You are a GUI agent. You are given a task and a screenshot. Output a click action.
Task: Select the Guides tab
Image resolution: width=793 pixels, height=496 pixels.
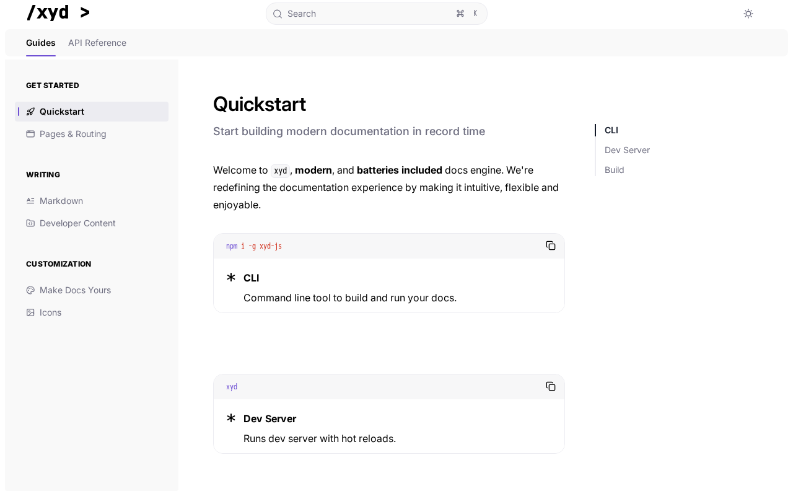coord(41,43)
